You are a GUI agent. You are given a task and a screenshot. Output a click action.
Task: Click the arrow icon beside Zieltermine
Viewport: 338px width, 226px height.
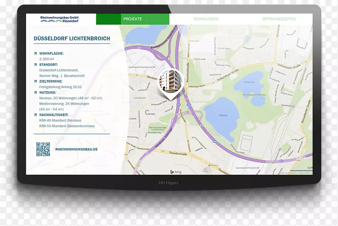point(35,81)
